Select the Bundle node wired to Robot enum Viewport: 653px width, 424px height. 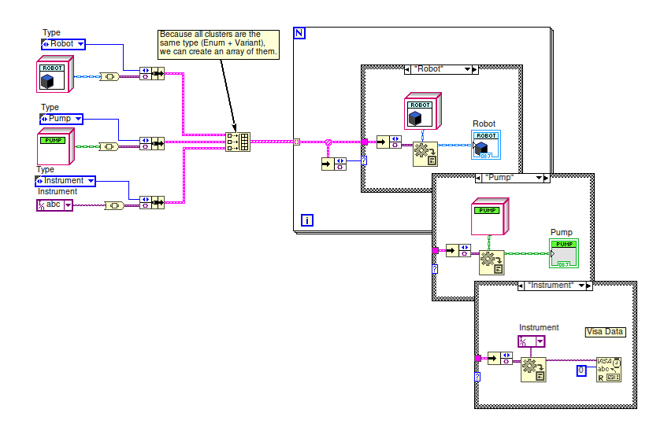152,74
